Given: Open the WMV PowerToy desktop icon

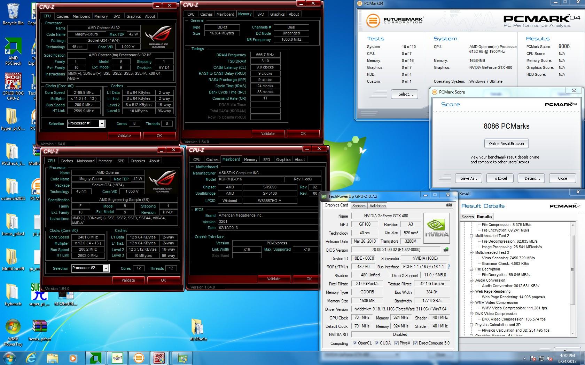Looking at the screenshot, I should coord(13,332).
